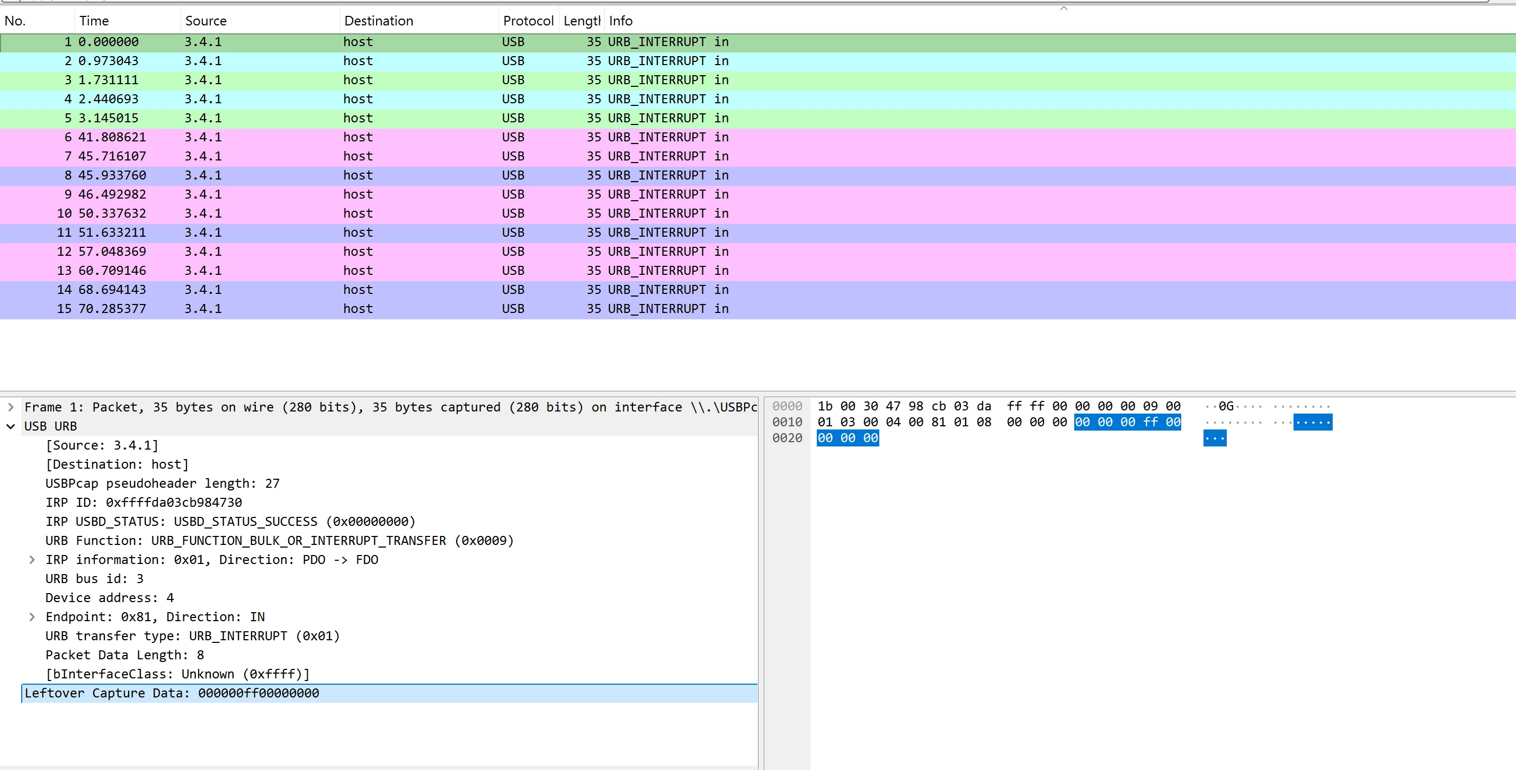Image resolution: width=1516 pixels, height=770 pixels.
Task: Select the Leftover Capture Data field
Action: tap(172, 694)
